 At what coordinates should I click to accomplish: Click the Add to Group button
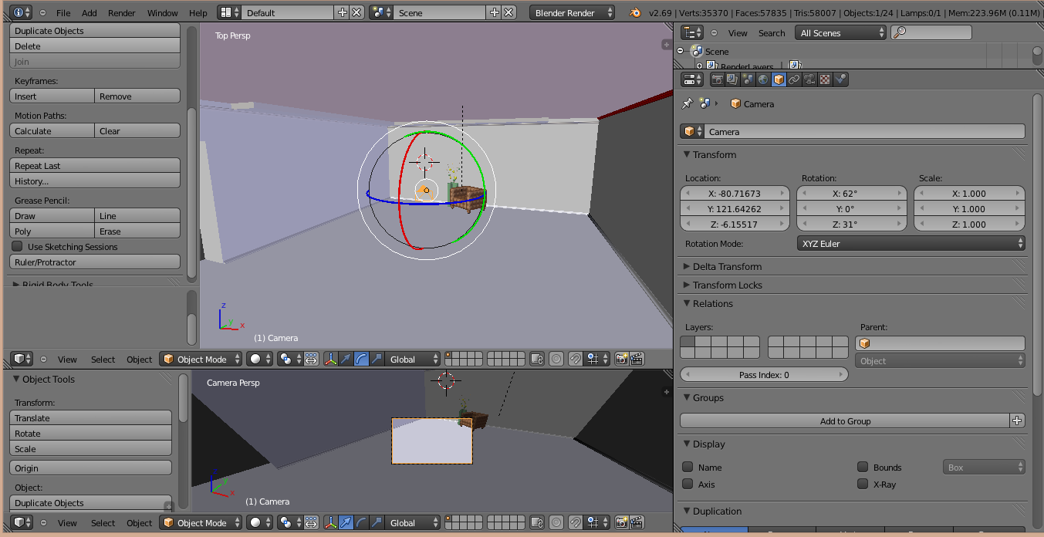point(845,420)
